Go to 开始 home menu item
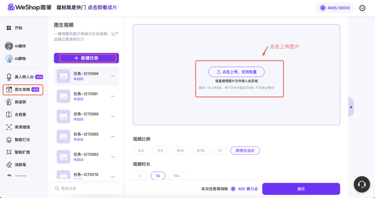375x198 pixels. (x=18, y=28)
